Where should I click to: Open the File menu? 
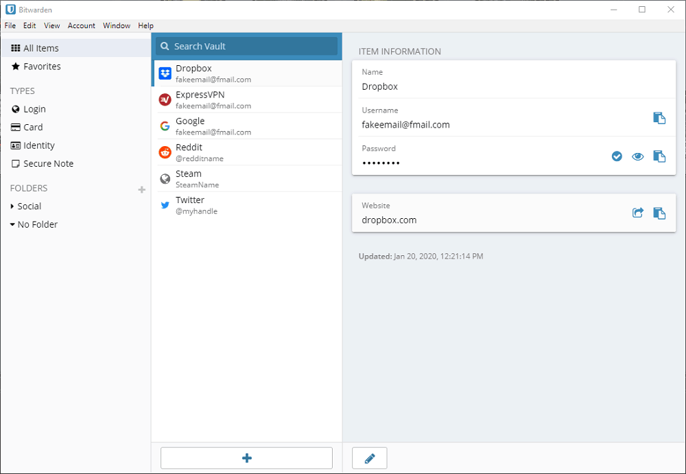(x=10, y=26)
